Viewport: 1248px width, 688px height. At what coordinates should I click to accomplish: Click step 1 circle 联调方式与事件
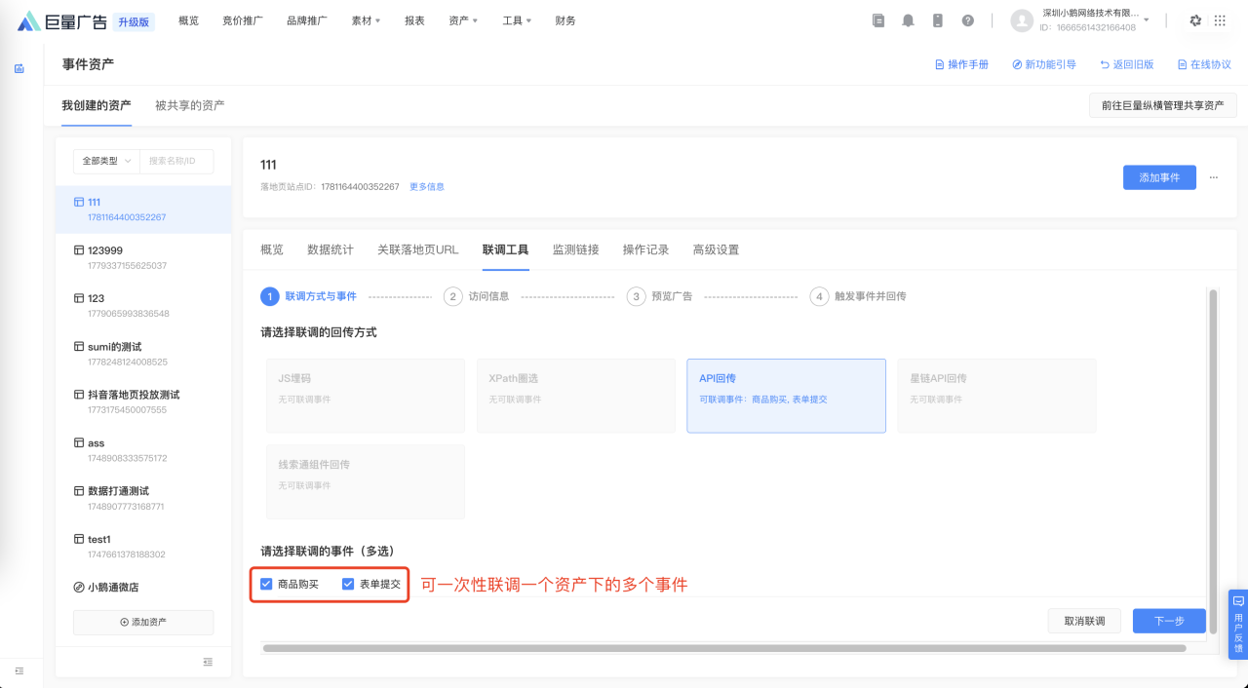point(269,296)
